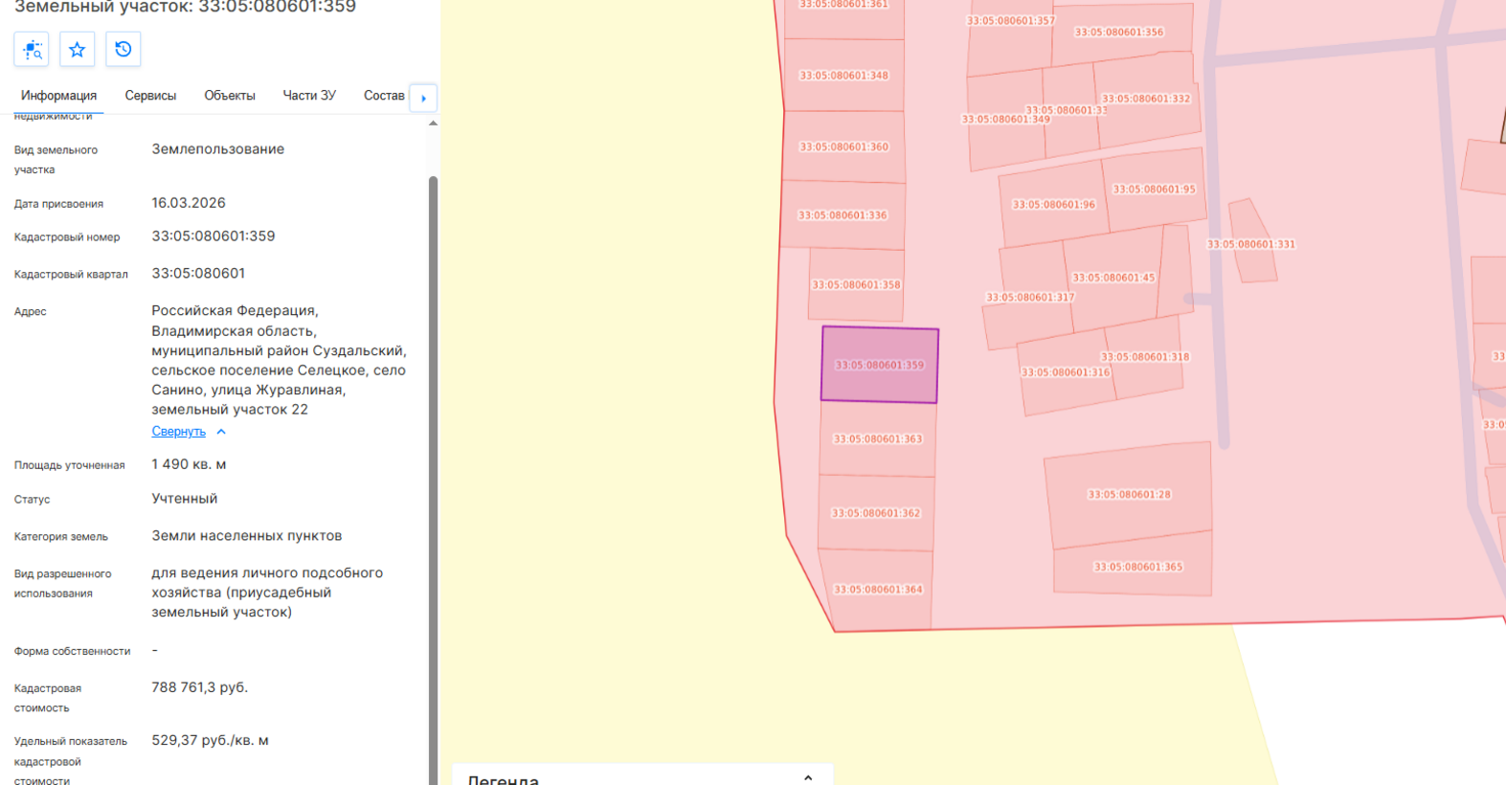Image resolution: width=1506 pixels, height=785 pixels.
Task: Select highlighted parcel 33:05:080601:359 on map
Action: coord(880,365)
